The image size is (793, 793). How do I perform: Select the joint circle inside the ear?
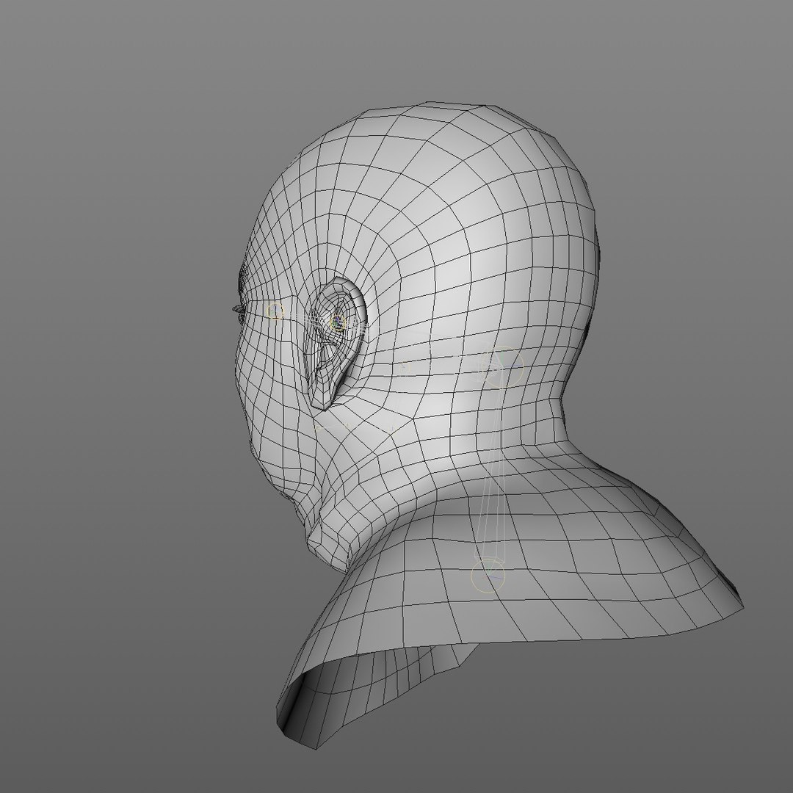[337, 322]
